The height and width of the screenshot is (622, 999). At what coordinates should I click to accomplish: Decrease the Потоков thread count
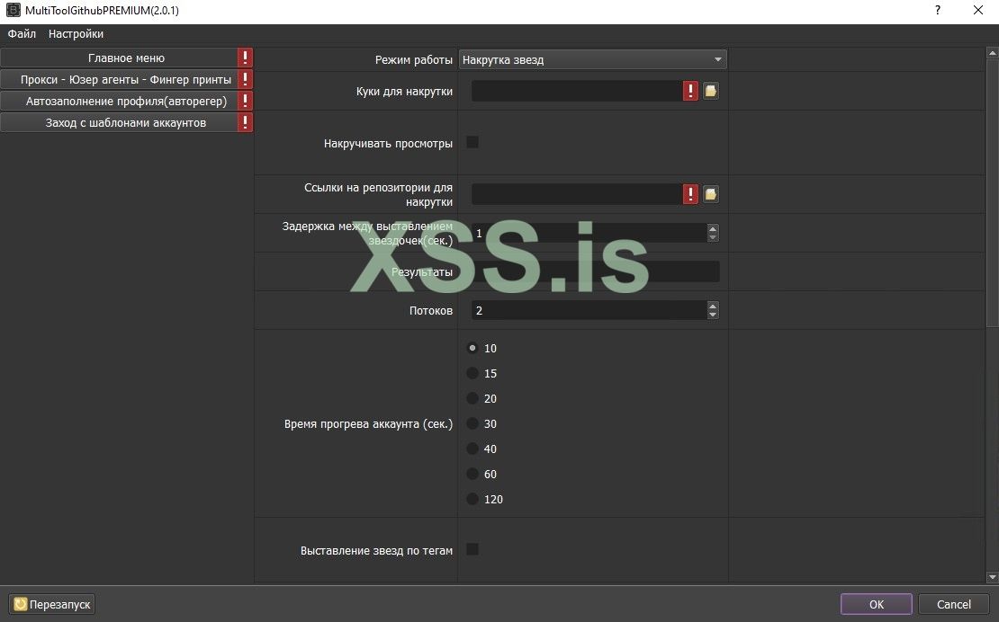click(713, 315)
